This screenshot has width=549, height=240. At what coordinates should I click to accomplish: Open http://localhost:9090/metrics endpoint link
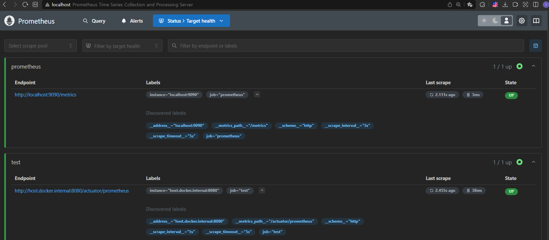(x=46, y=95)
